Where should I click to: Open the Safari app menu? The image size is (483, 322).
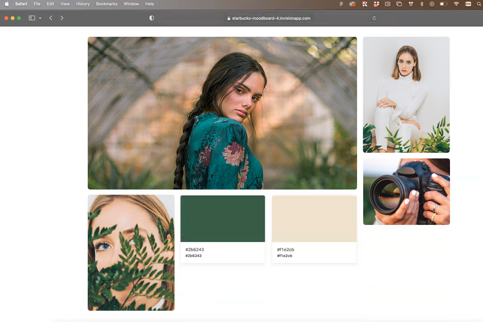(x=21, y=4)
